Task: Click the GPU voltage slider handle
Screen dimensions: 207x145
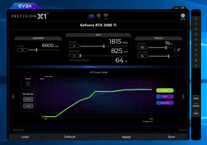Action: [x=80, y=56]
